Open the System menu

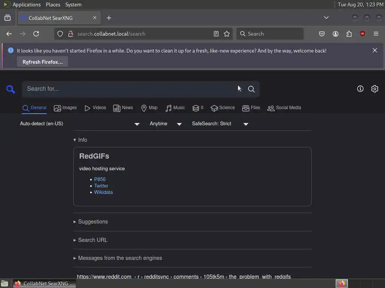73,4
